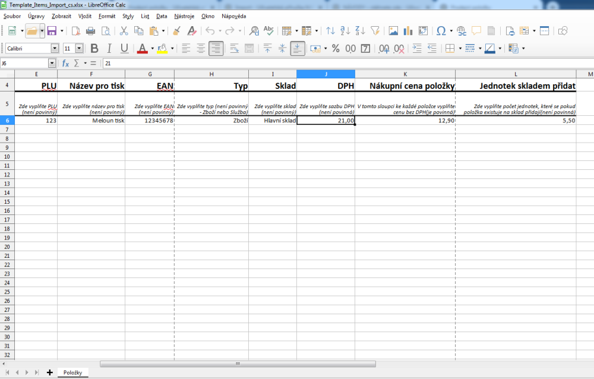Viewport: 594px width, 379px height.
Task: Save the document with floppy icon
Action: pyautogui.click(x=52, y=31)
